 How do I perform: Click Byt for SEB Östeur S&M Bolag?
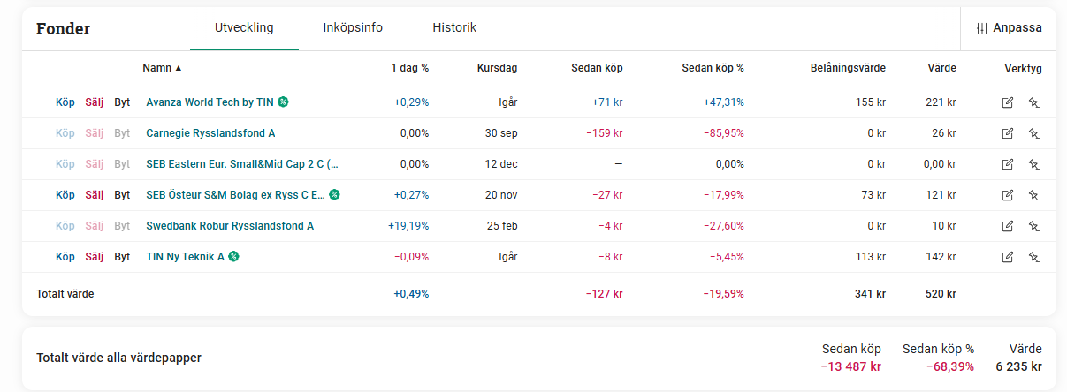122,195
